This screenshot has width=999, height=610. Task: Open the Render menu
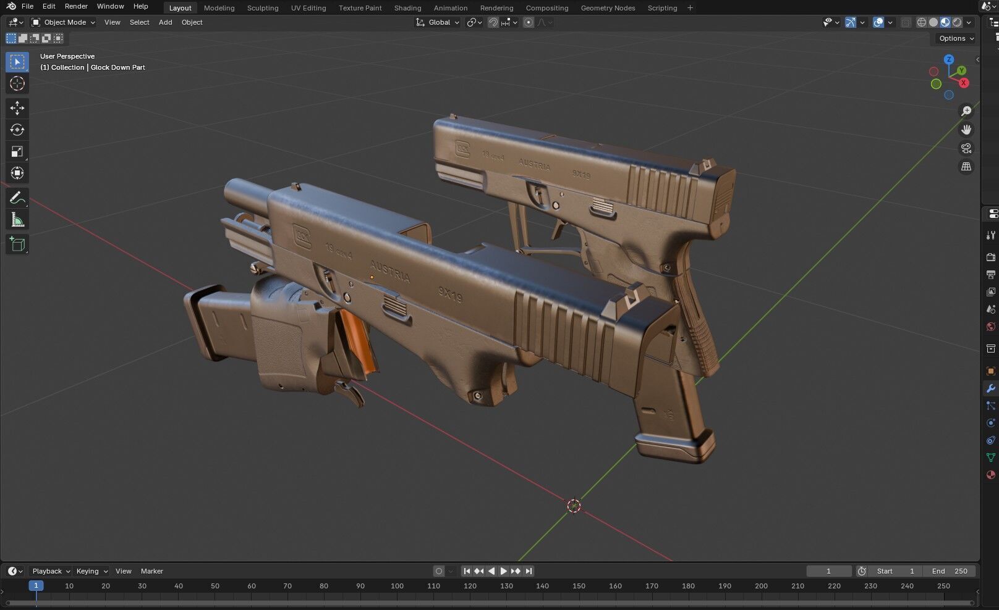[76, 6]
